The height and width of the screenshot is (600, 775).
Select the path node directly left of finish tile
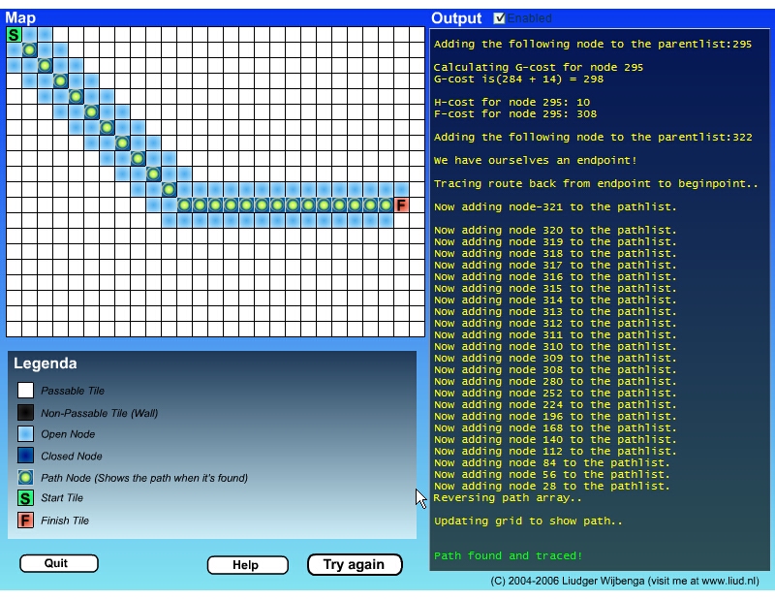click(386, 205)
